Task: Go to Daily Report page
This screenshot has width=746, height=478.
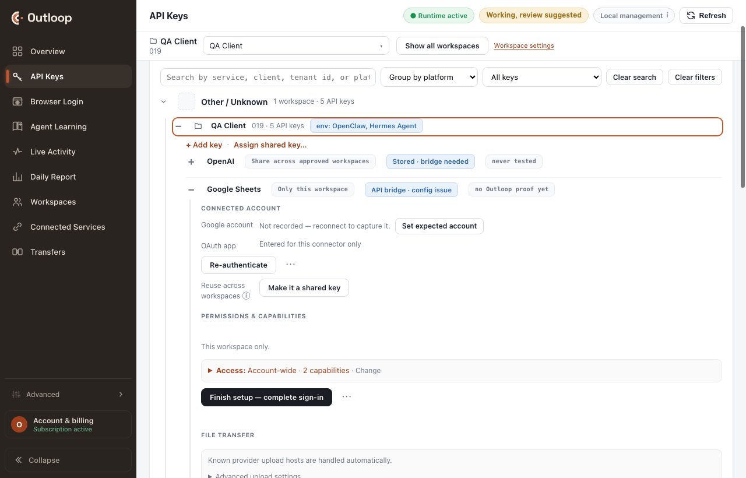Action: (x=68, y=177)
